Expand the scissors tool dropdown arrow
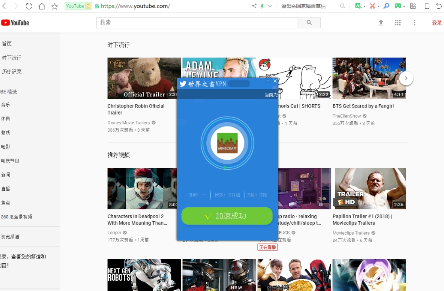This screenshot has height=291, width=444. (378, 6)
